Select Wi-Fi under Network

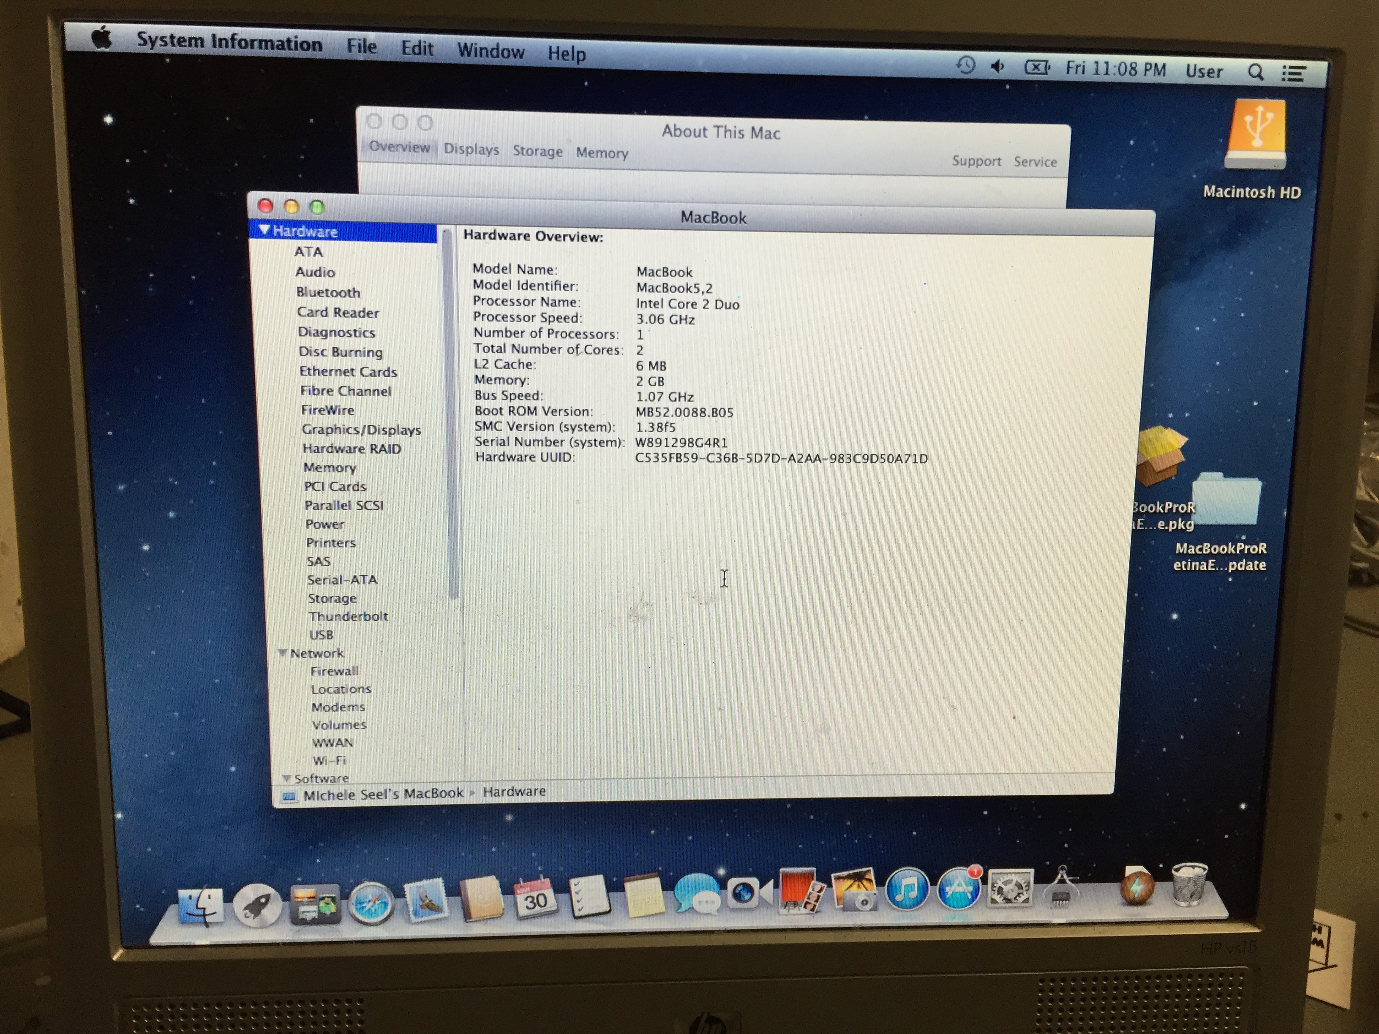(329, 760)
